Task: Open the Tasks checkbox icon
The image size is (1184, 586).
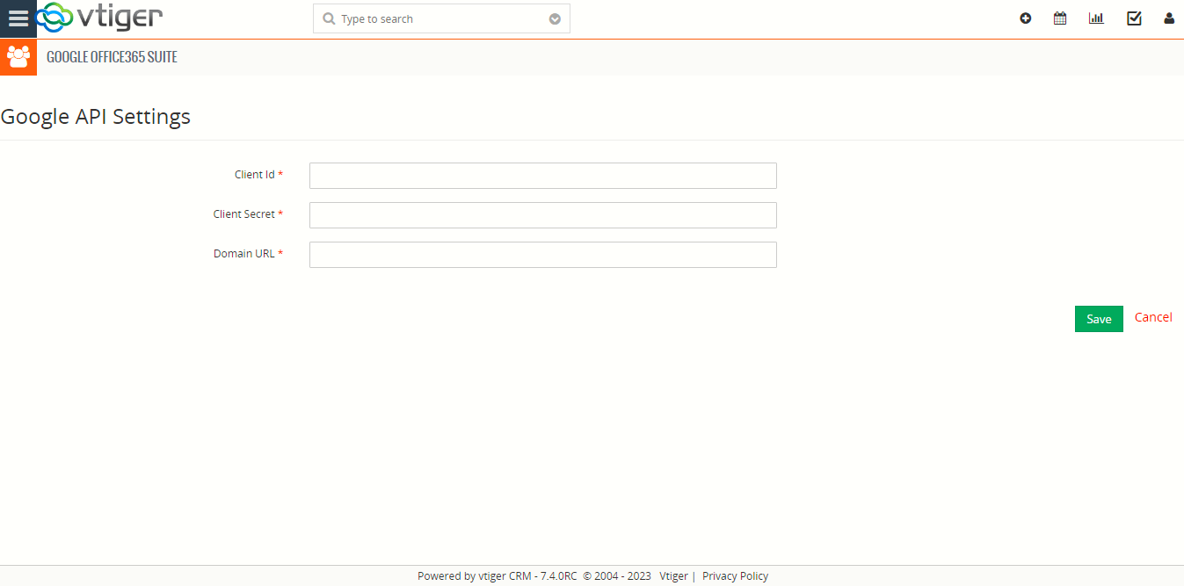Action: pos(1134,18)
